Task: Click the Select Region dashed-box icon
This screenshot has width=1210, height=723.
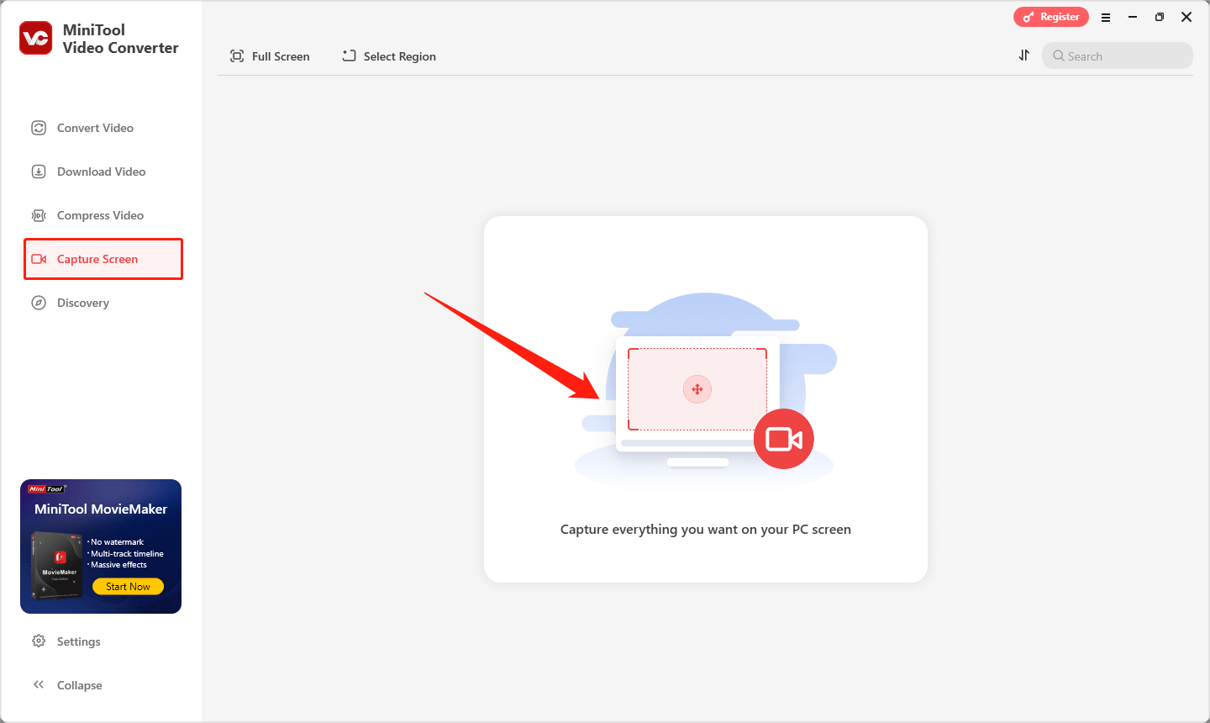Action: (x=349, y=55)
